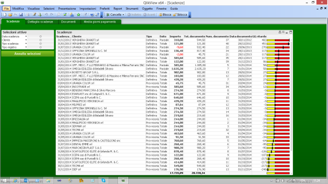Sort by the GG ritardo column header
Image resolution: width=328 pixels, height=184 pixels.
click(260, 36)
